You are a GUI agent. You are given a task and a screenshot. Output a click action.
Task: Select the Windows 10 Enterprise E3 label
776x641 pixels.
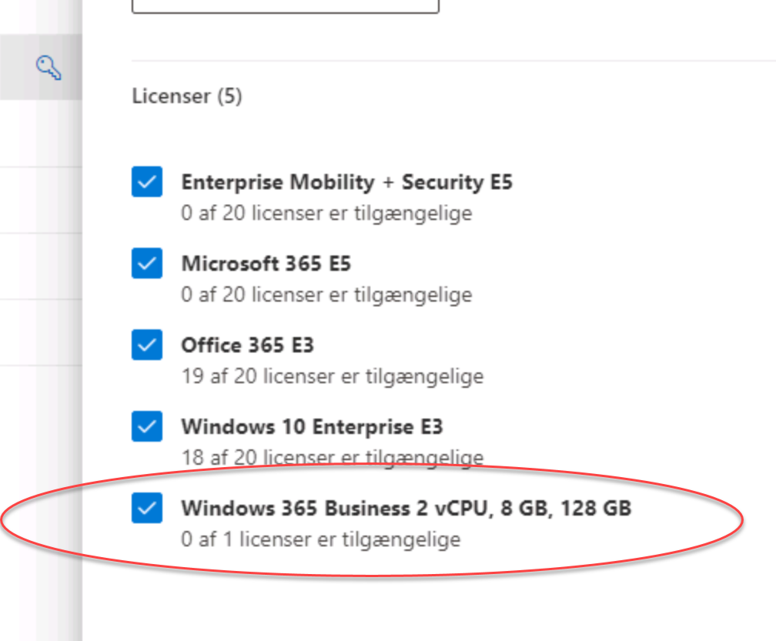tap(312, 426)
